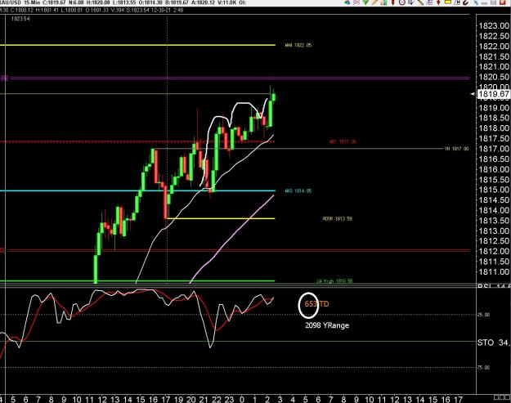Screen dimensions: 511x403
Task: Click the 25.00 stochastic level label
Action: point(483,315)
